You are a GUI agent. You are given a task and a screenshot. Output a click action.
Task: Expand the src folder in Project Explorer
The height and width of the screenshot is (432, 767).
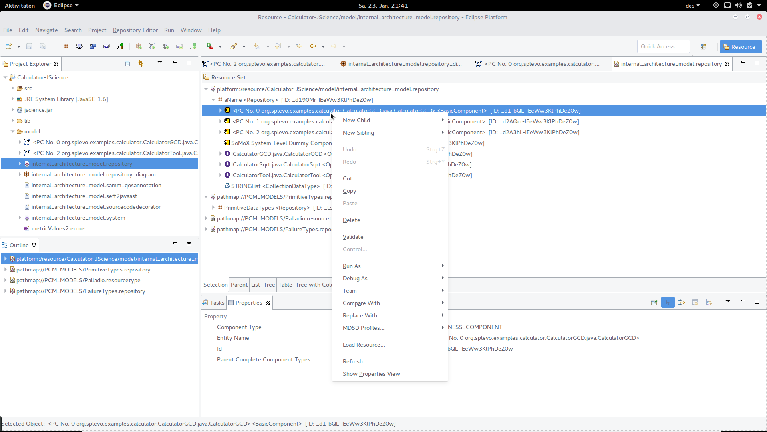tap(12, 88)
